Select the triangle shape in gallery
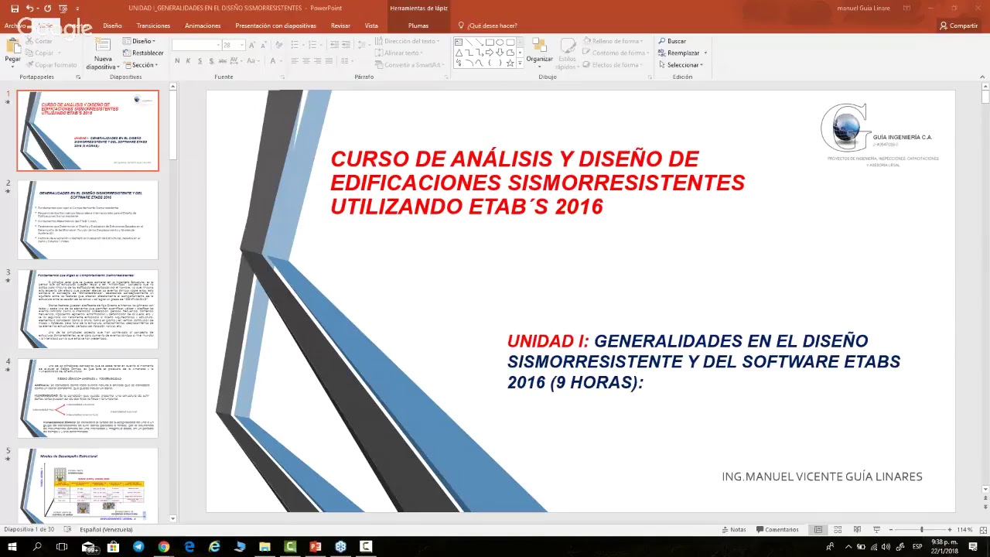Viewport: 990px width, 557px height. pyautogui.click(x=459, y=53)
